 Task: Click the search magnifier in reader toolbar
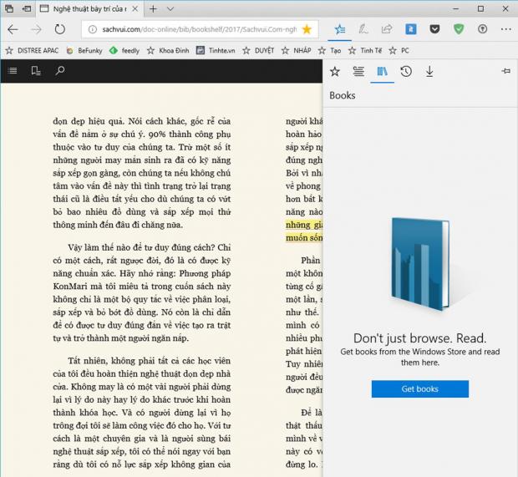pyautogui.click(x=60, y=71)
